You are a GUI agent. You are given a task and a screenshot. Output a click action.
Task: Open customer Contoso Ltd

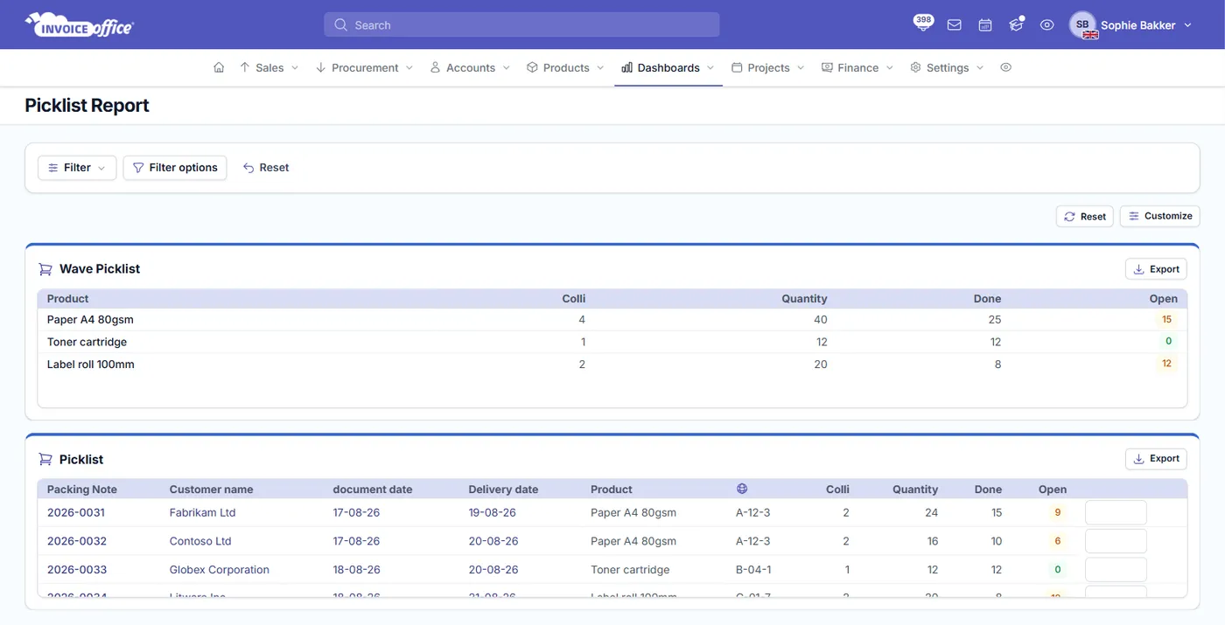(x=200, y=541)
